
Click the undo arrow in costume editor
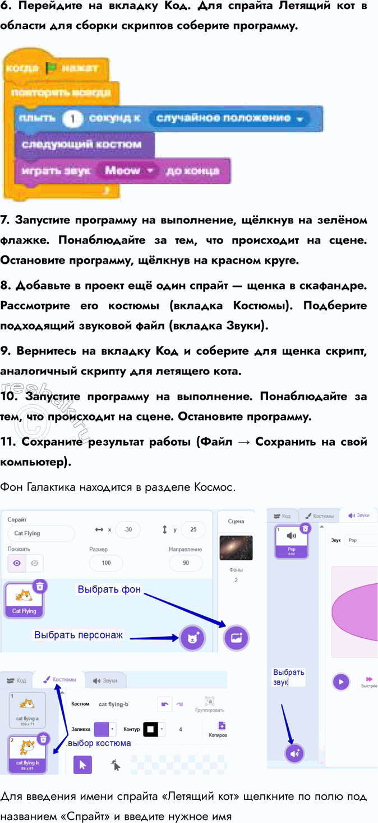click(x=164, y=703)
